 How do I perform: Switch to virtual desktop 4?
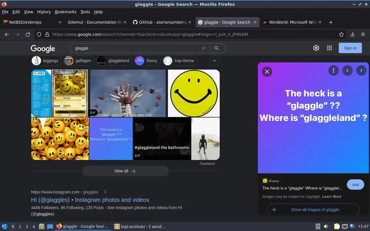(34, 227)
